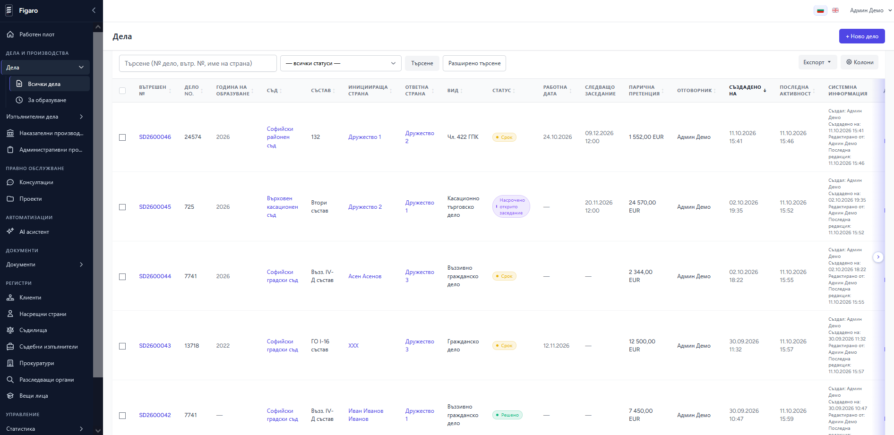Open Разширено търсене

point(474,63)
